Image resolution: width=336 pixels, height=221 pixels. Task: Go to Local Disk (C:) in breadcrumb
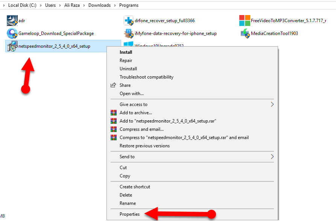[22, 5]
